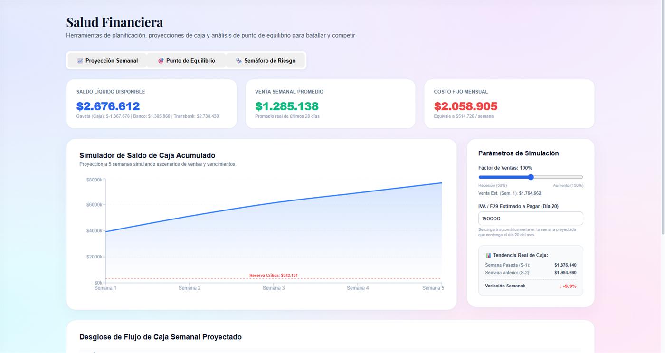Click the $8000k y-axis label

click(94, 180)
